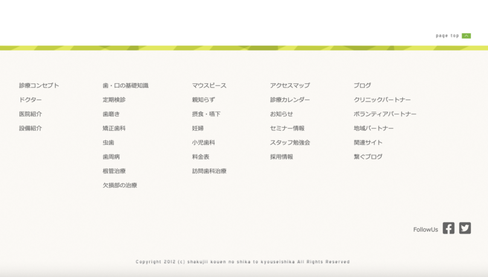This screenshot has height=277, width=488.
Task: Open the 摂食・嚥下 link
Action: pyautogui.click(x=206, y=114)
